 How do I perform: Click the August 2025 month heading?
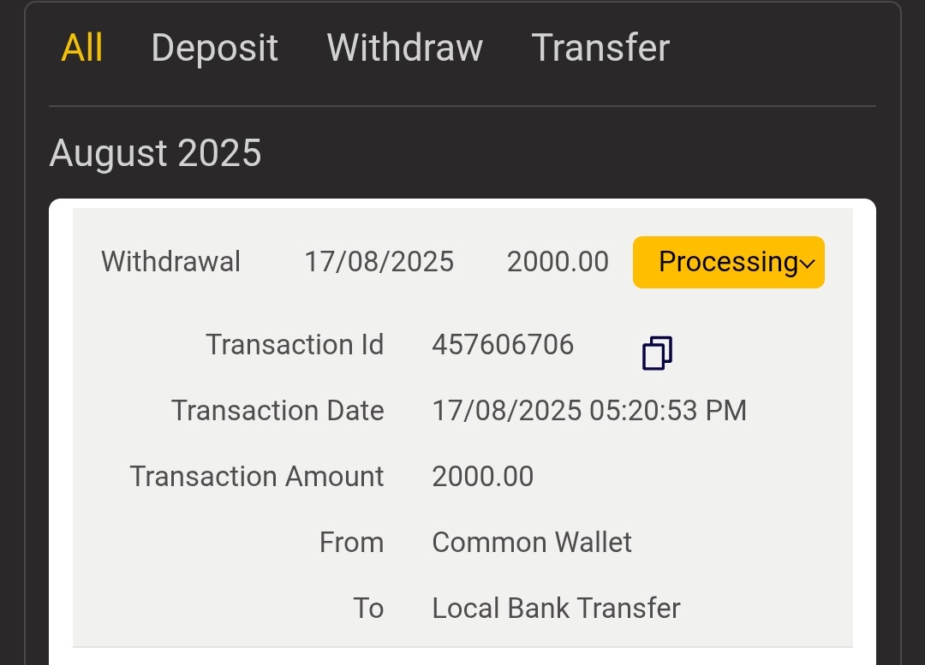156,154
